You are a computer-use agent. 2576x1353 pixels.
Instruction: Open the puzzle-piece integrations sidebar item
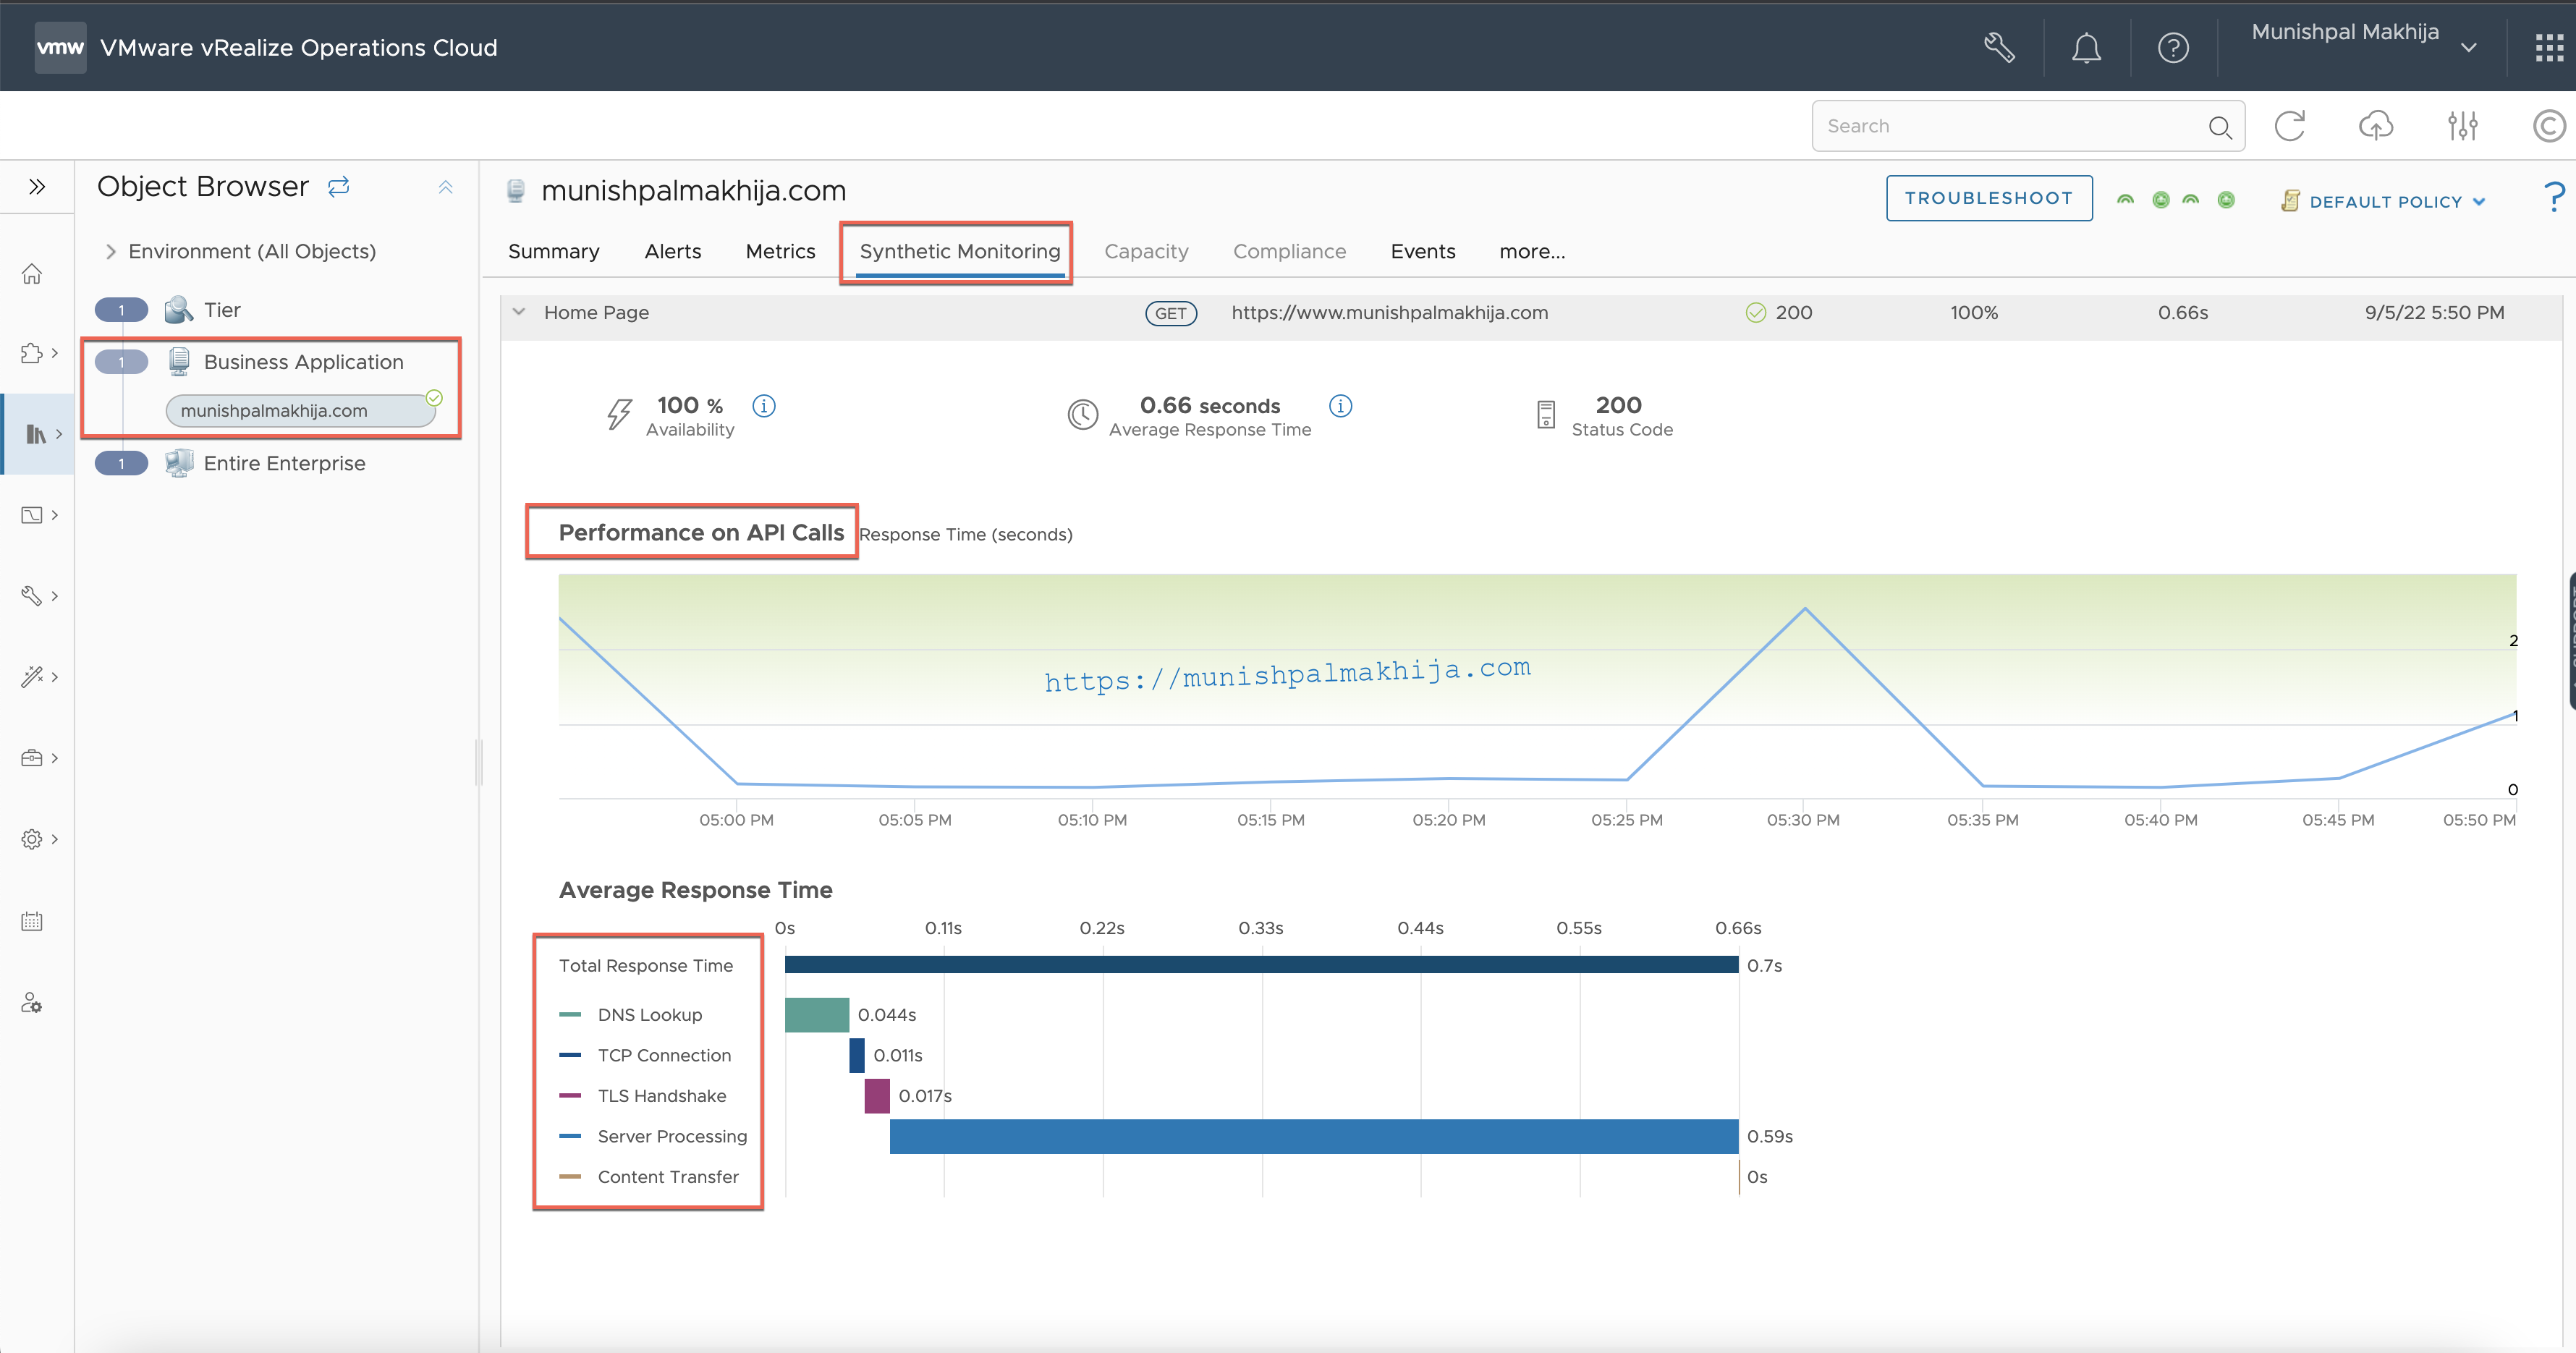point(32,353)
